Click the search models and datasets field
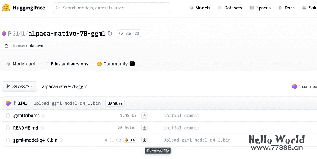The width and height of the screenshot is (317, 159). tap(111, 8)
